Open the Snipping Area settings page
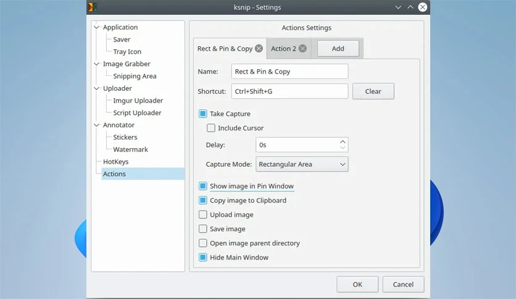This screenshot has width=516, height=299. tap(135, 76)
